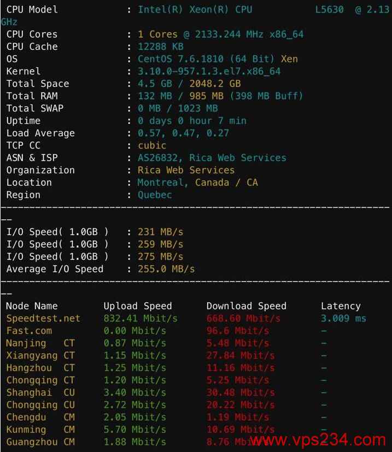Screen dimensions: 392x452
Task: Click the 668.60 Mbit/s download value
Action: [243, 319]
